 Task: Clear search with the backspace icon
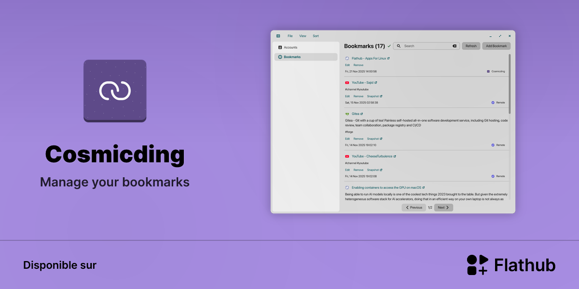(x=454, y=46)
